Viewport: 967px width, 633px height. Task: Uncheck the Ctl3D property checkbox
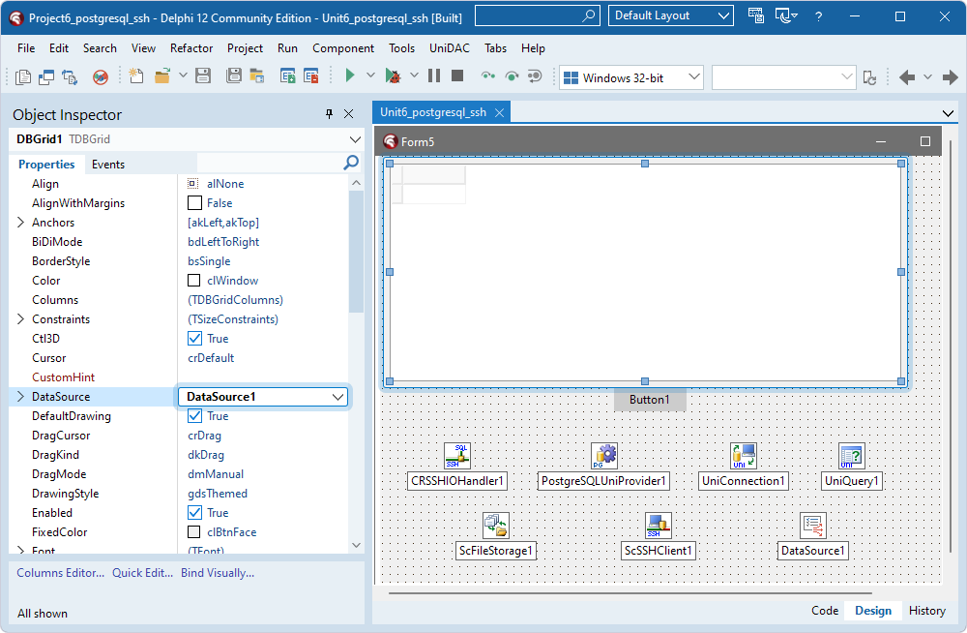(195, 339)
